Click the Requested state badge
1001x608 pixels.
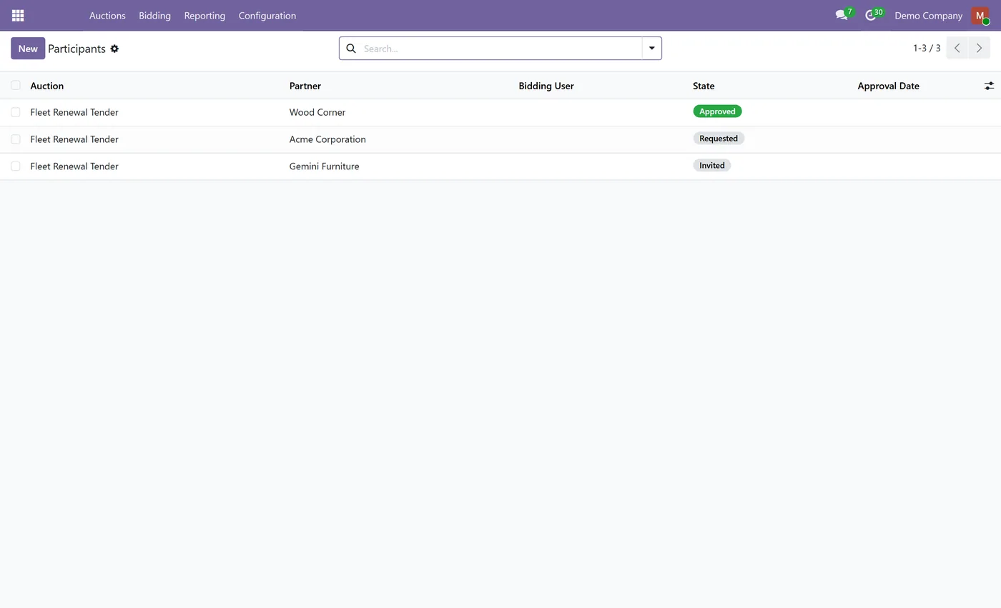[719, 139]
